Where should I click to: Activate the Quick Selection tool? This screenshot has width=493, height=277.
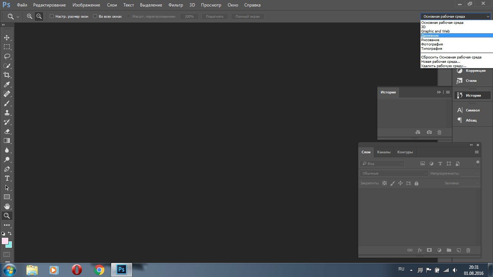[7, 66]
